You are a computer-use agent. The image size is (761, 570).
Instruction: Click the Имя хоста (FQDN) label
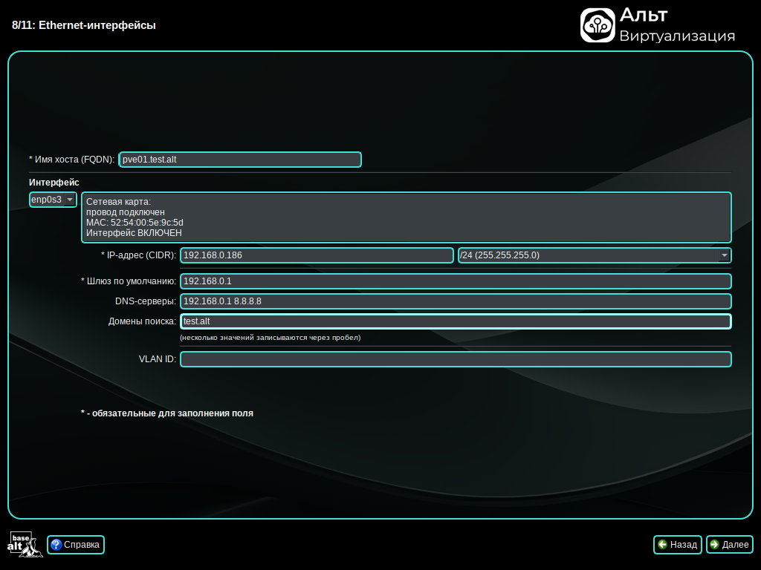pos(72,160)
